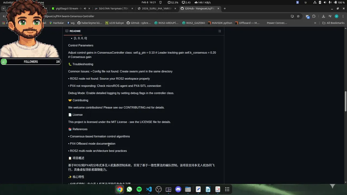Open the All Bookmarks folder
347x195 pixels.
(x=333, y=23)
